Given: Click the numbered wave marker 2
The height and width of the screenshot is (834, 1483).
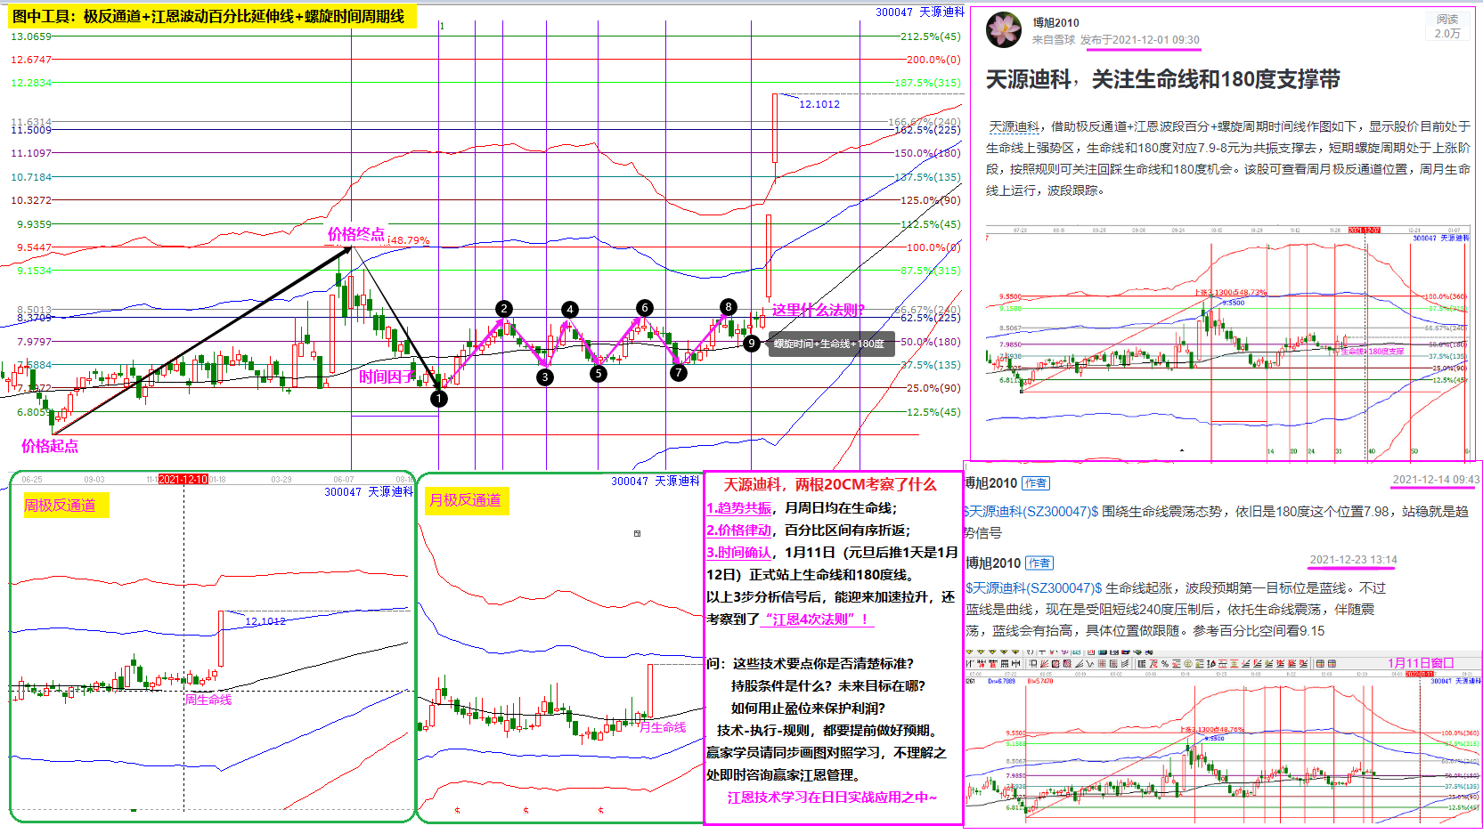Looking at the screenshot, I should point(504,309).
